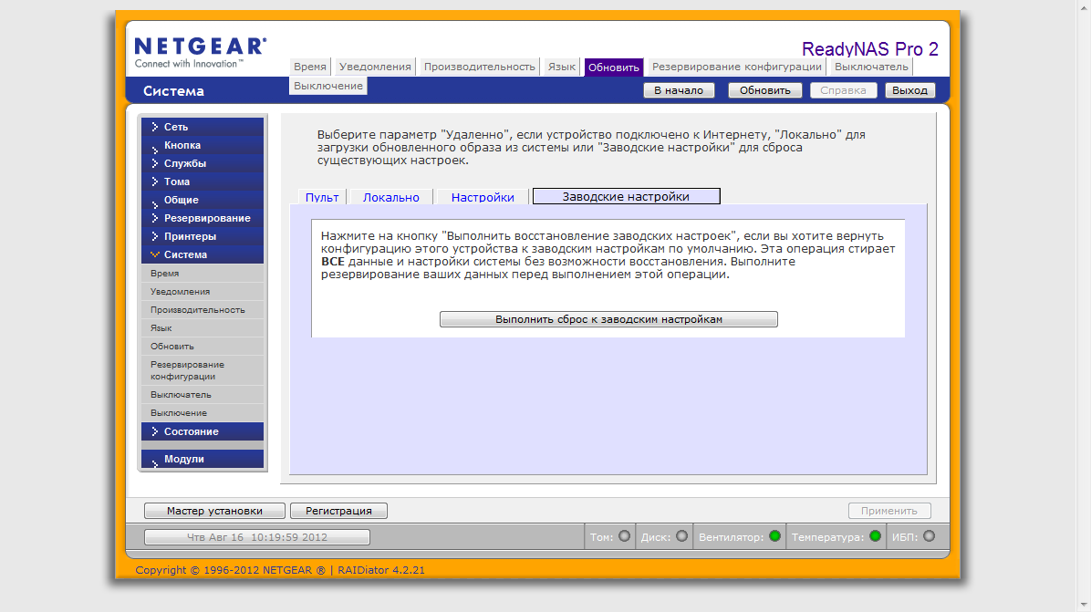Viewport: 1091px width, 612px height.
Task: Click the browser vertical scrollbar
Action: tap(1084, 306)
